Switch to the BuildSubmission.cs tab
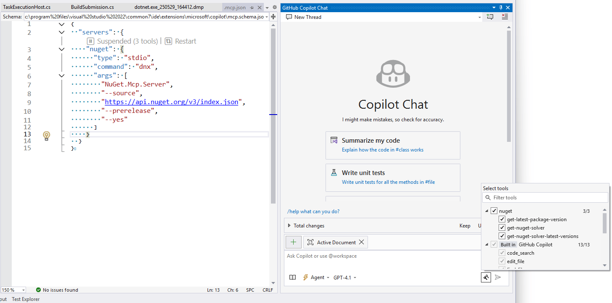The image size is (612, 303). pos(92,7)
